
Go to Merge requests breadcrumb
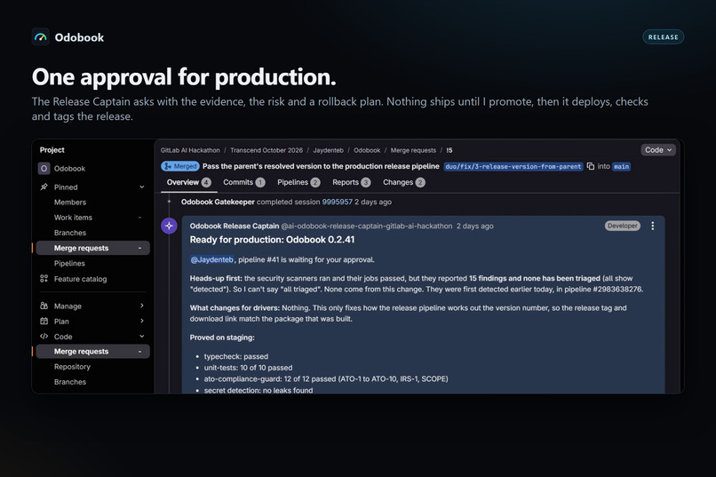point(413,150)
